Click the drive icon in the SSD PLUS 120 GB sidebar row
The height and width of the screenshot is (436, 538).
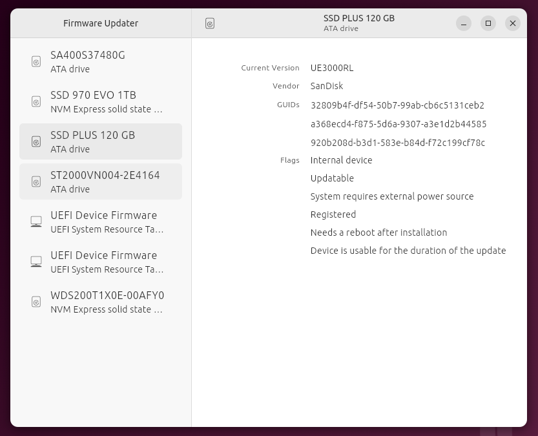pos(36,141)
